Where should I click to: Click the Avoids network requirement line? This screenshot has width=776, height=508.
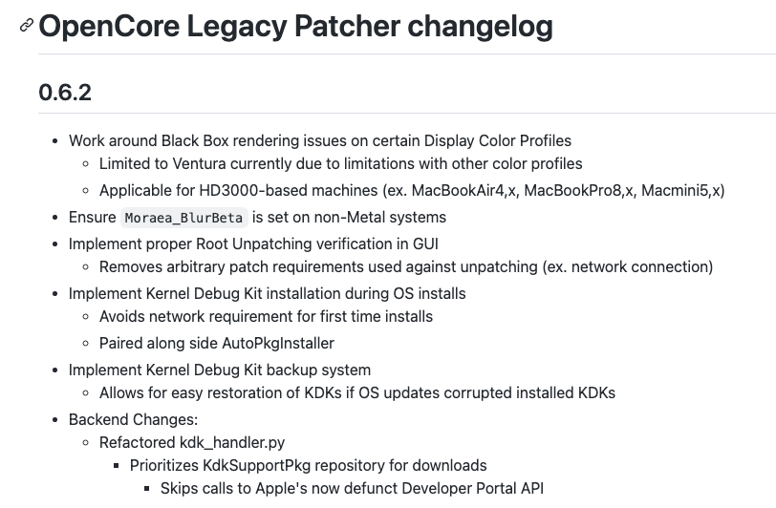pyautogui.click(x=266, y=317)
